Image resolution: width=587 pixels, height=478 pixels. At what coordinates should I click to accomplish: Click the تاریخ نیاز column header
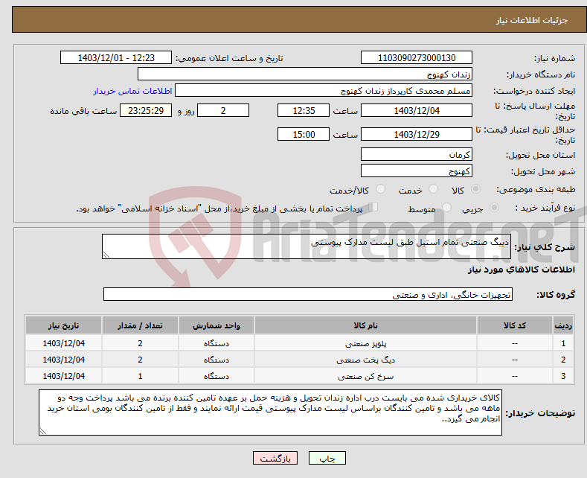tap(64, 325)
